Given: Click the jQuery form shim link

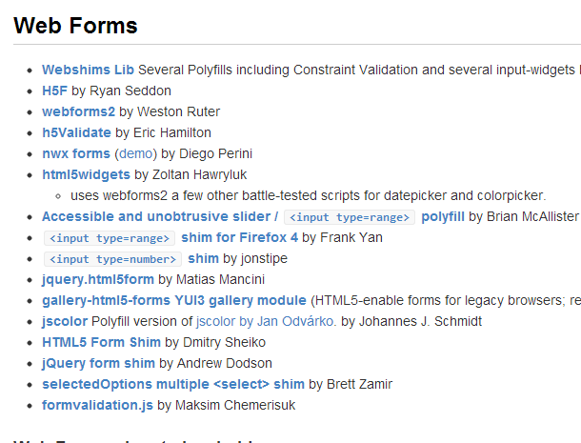Looking at the screenshot, I should pyautogui.click(x=98, y=363).
